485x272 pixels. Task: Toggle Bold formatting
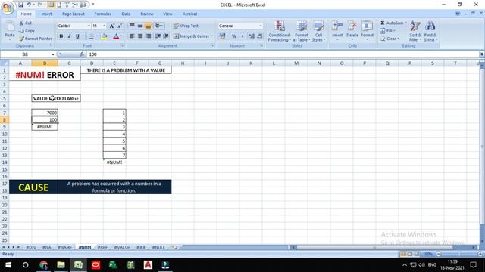tap(61, 36)
